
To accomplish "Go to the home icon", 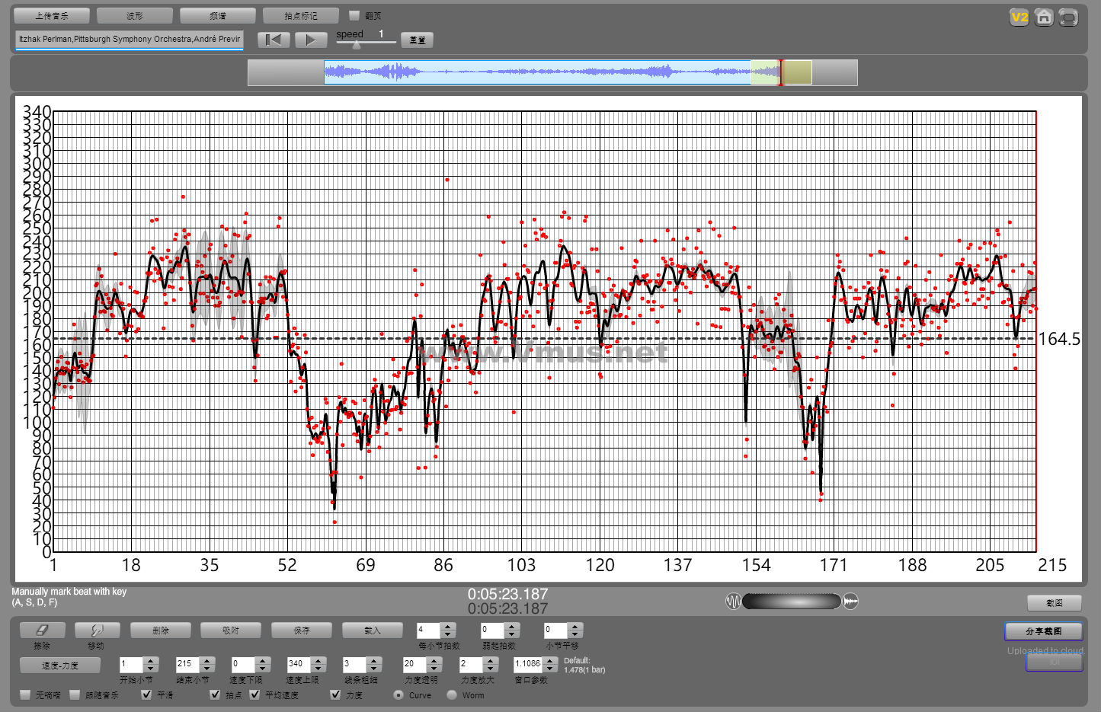I will pyautogui.click(x=1044, y=18).
